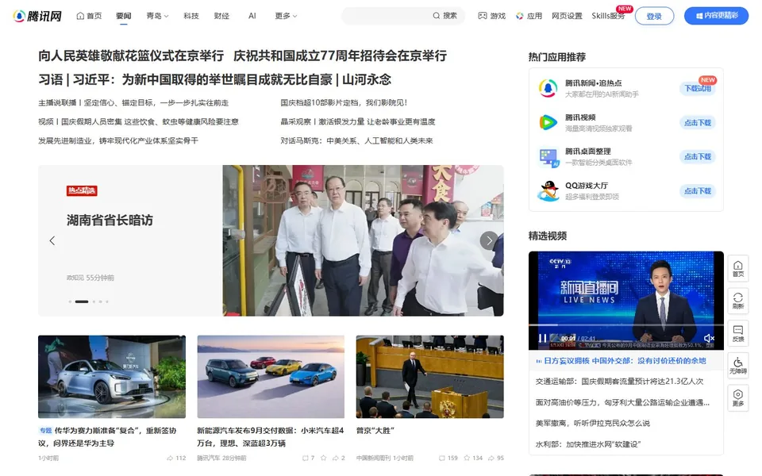This screenshot has width=762, height=476.
Task: Click the 腾讯新闻 app icon
Action: [x=548, y=88]
